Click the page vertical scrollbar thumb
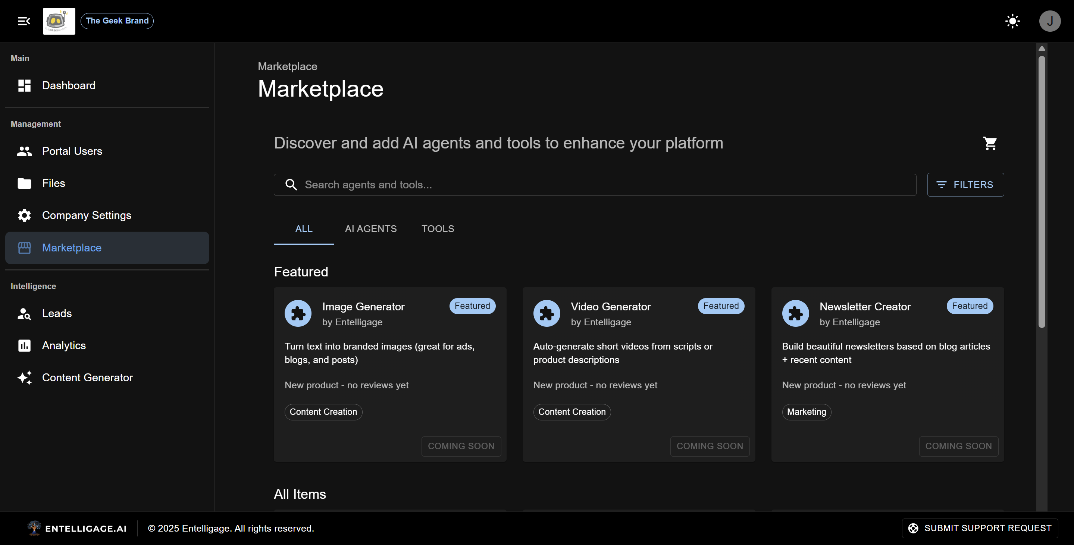The width and height of the screenshot is (1074, 545). 1042,192
